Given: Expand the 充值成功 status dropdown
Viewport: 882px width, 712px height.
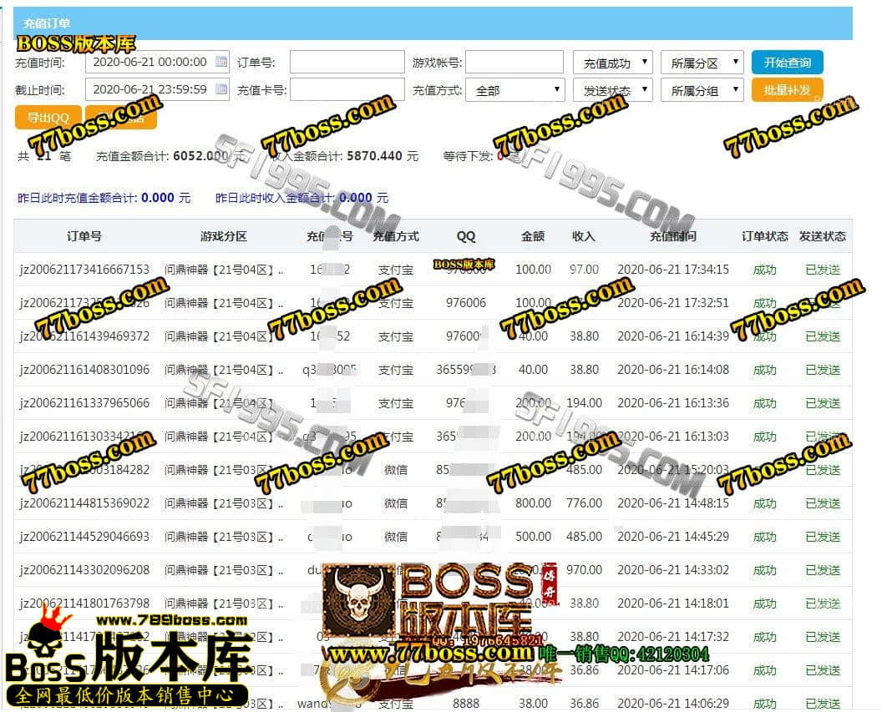Looking at the screenshot, I should coord(612,63).
